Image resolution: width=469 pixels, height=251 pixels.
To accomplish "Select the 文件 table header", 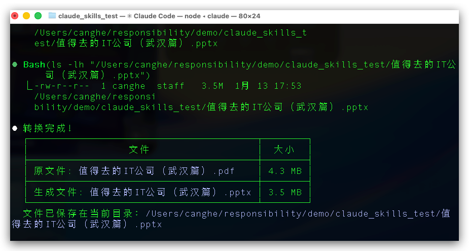I will coord(139,150).
